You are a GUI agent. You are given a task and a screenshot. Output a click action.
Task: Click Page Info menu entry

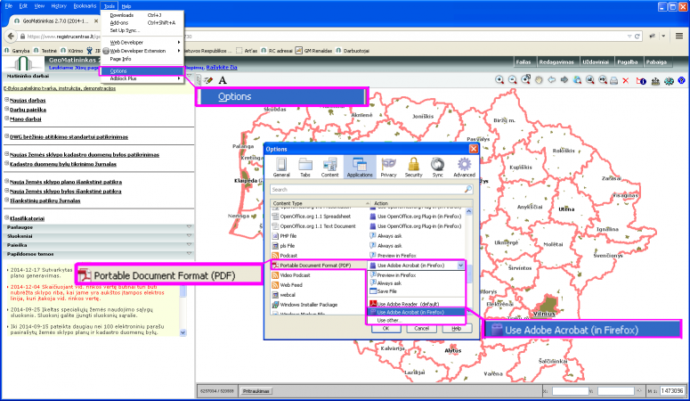142,59
